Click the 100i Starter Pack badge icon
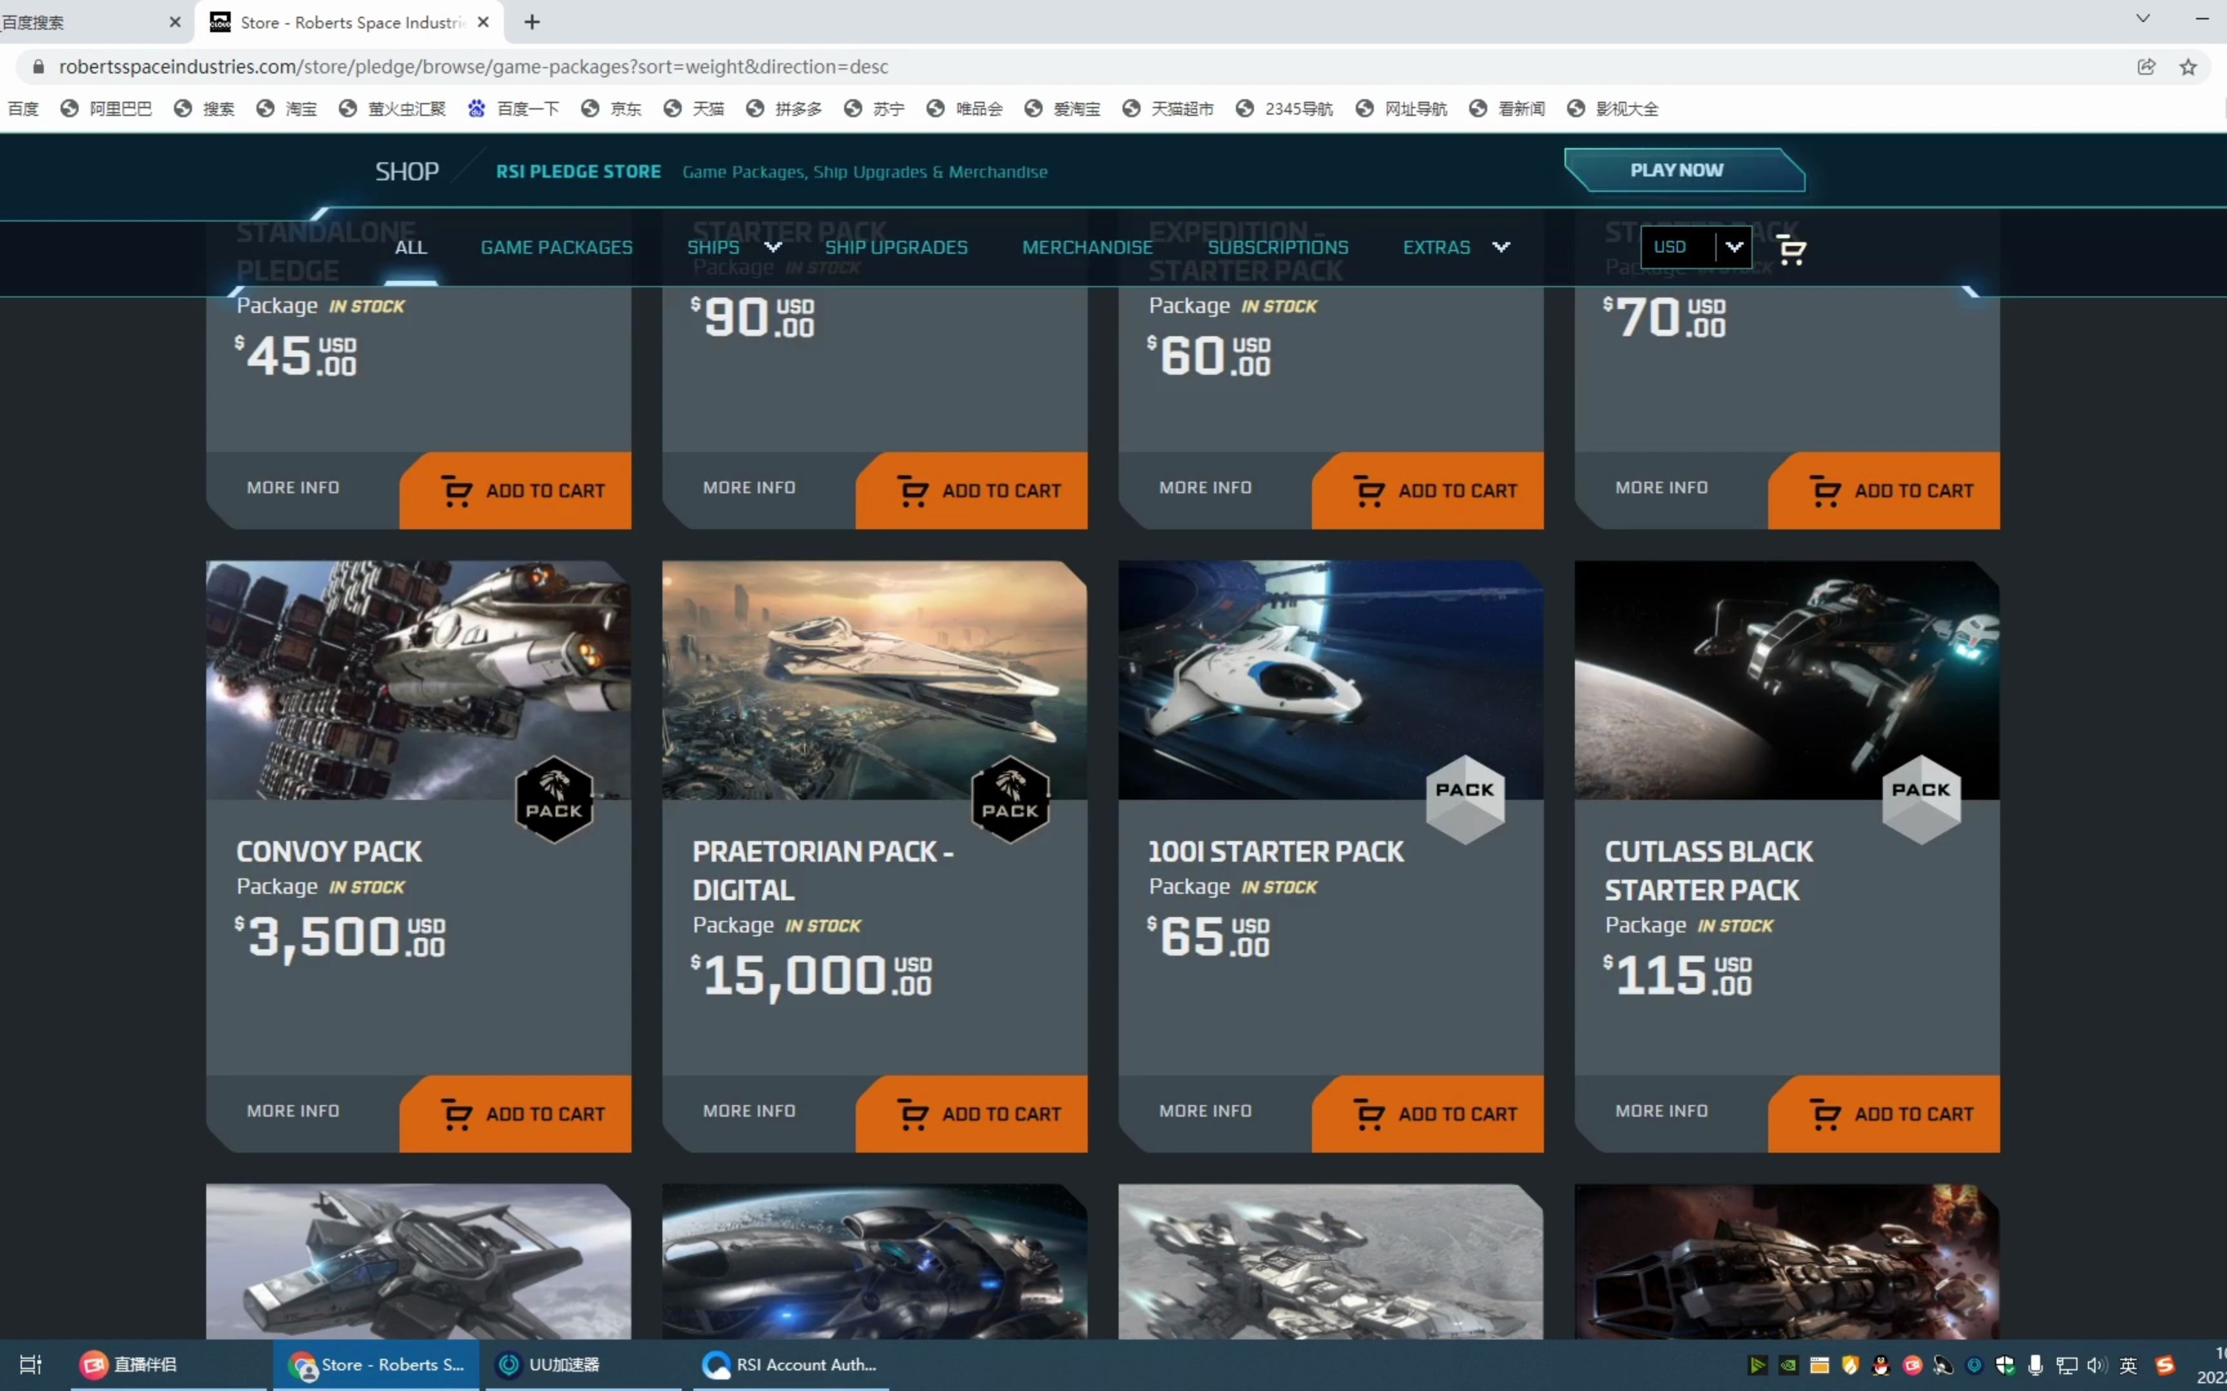The height and width of the screenshot is (1391, 2227). pos(1465,799)
